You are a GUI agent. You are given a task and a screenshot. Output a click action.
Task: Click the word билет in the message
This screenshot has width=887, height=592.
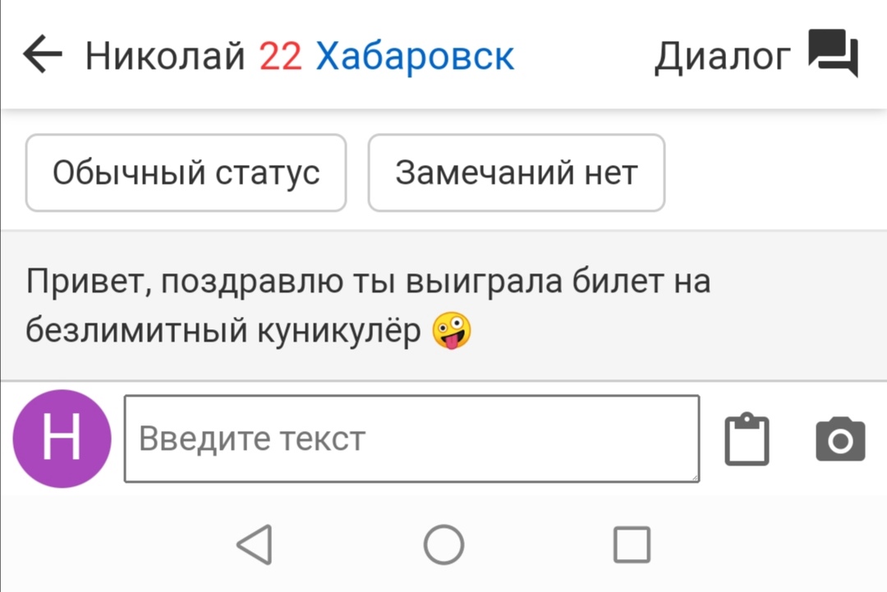618,281
